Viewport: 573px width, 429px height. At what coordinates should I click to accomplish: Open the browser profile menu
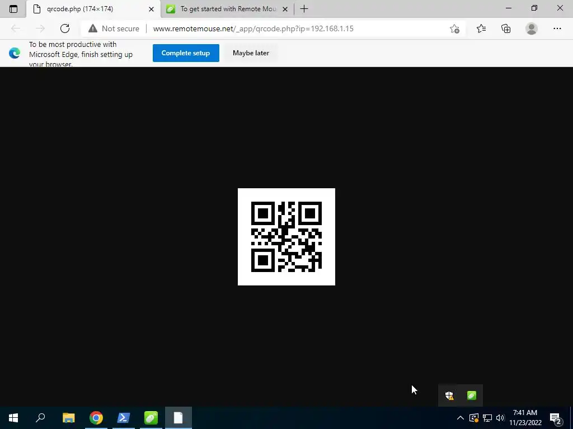[532, 28]
